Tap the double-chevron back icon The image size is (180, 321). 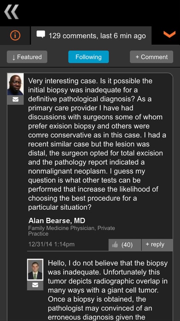coord(12,12)
